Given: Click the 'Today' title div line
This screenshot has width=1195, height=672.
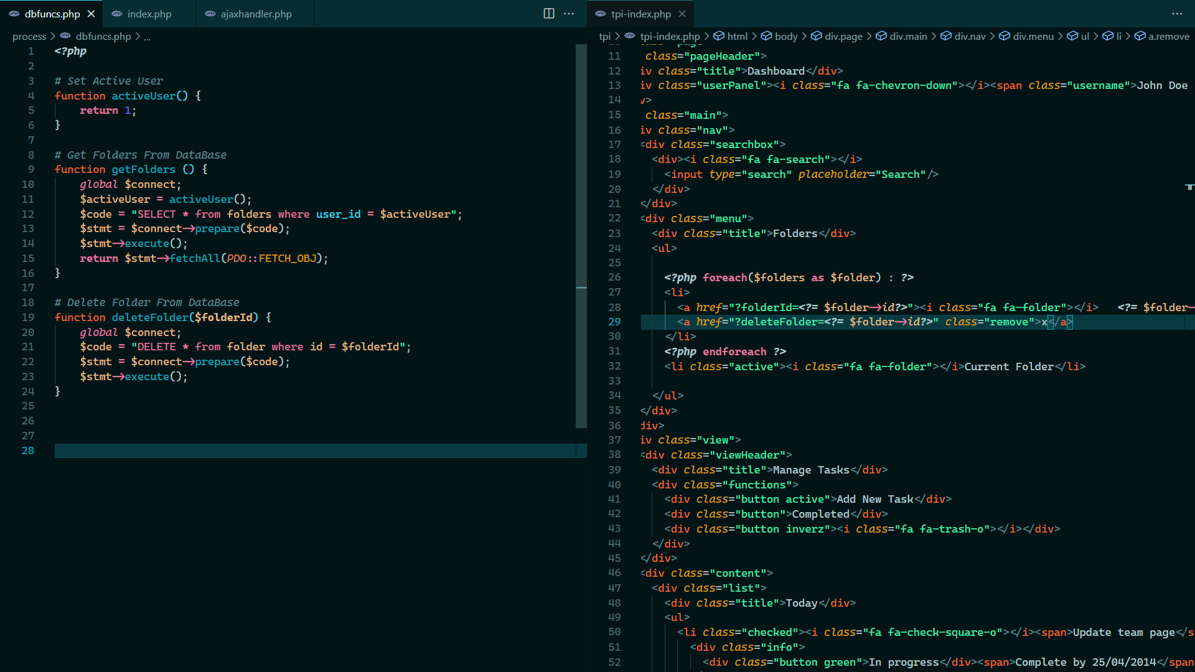Looking at the screenshot, I should click(x=760, y=603).
